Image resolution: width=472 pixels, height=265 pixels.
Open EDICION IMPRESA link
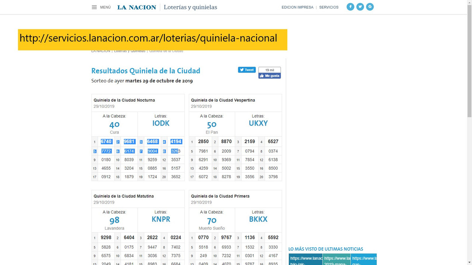point(297,7)
